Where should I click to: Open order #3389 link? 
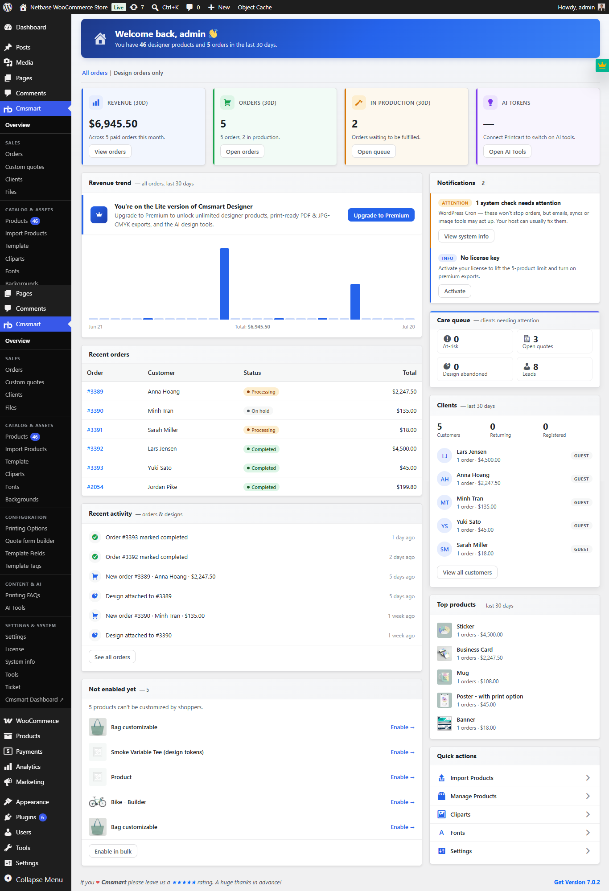coord(95,391)
